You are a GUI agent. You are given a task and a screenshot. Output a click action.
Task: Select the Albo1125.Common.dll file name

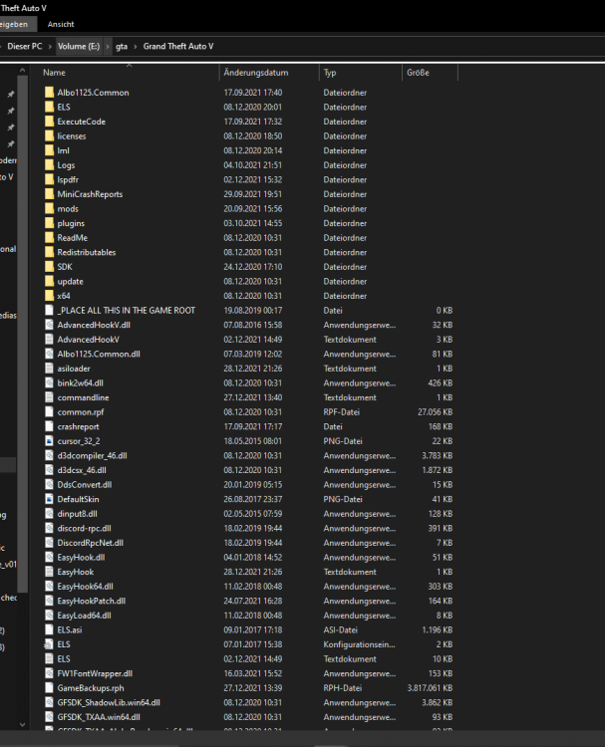coord(99,354)
